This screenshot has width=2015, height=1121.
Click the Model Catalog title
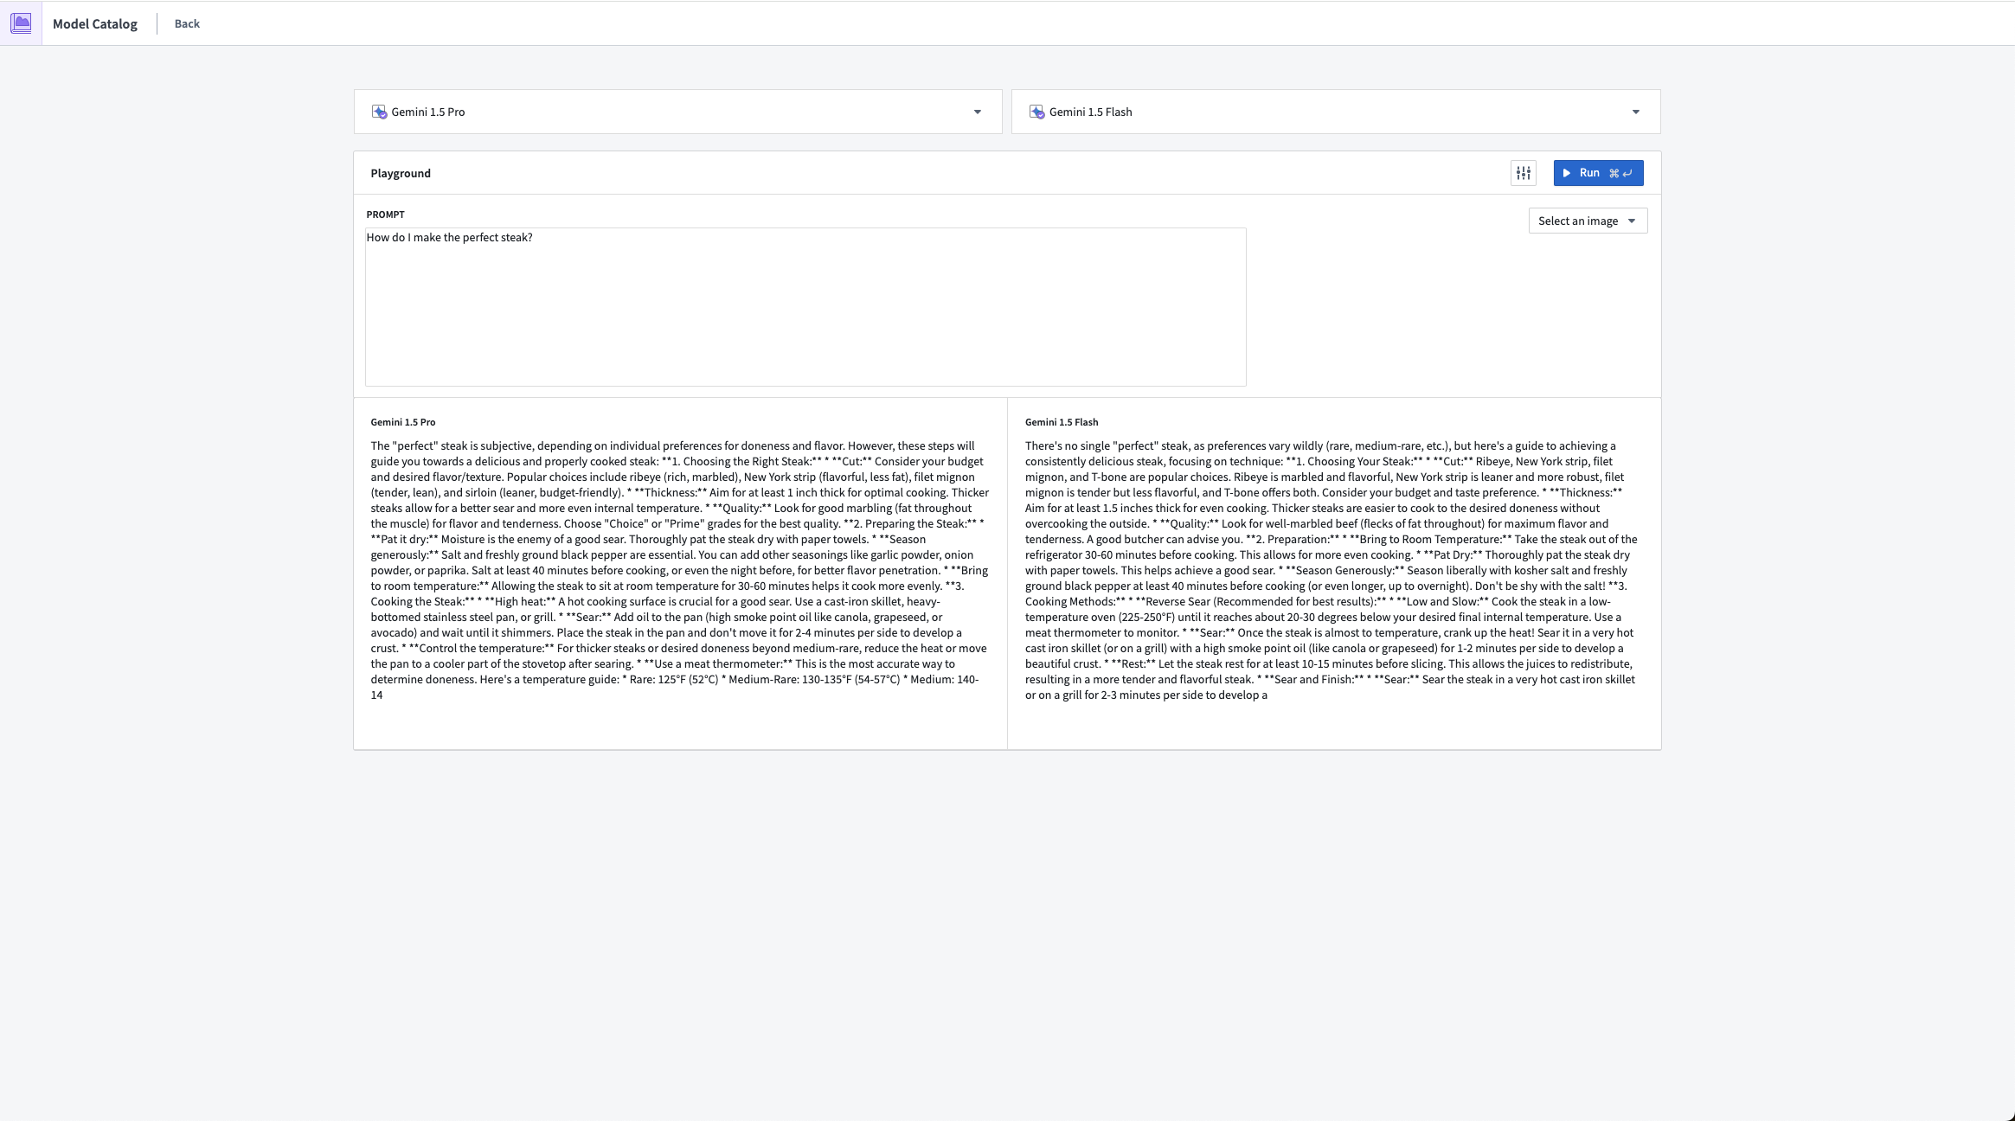tap(95, 23)
